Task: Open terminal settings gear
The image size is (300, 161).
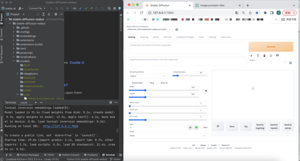Action: [x=111, y=102]
